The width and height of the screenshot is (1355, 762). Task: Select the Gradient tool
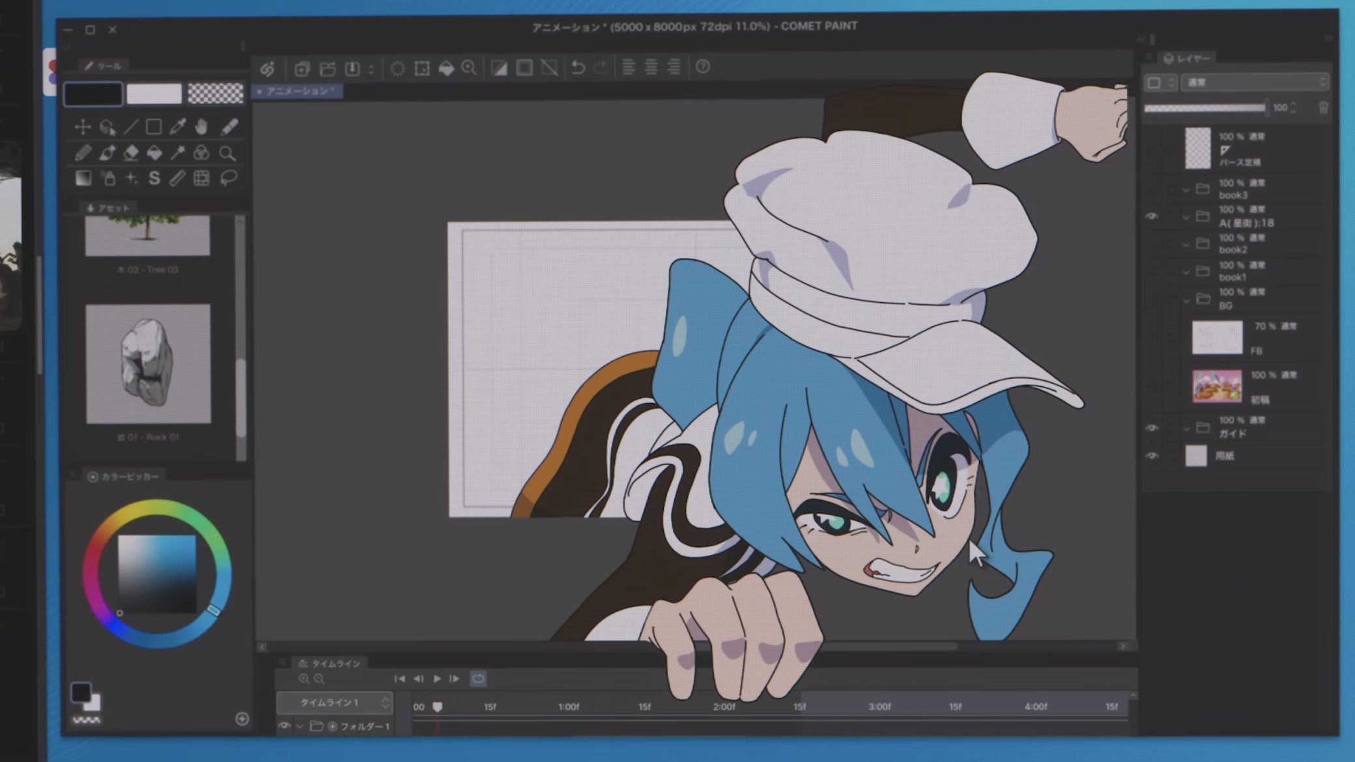pyautogui.click(x=83, y=178)
